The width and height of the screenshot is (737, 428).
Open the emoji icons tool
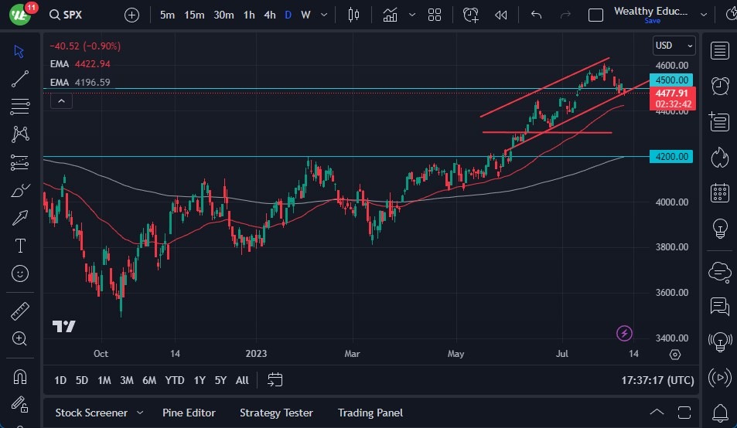tap(20, 273)
